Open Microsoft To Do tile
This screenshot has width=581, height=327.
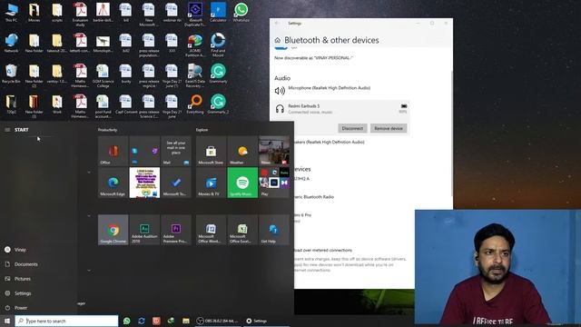[x=176, y=183]
